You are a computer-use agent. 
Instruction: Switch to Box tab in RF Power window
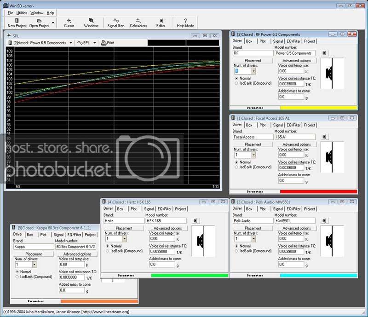click(249, 41)
